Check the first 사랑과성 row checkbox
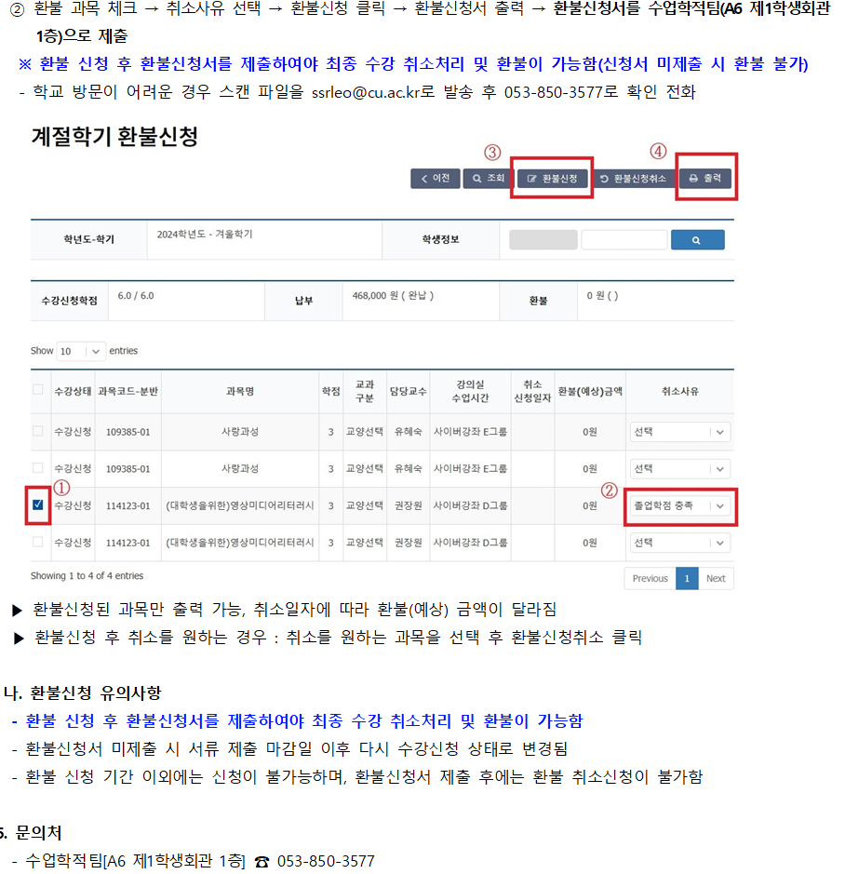 tap(38, 431)
